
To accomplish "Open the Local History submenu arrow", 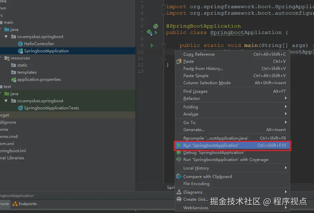I will click(286, 168).
